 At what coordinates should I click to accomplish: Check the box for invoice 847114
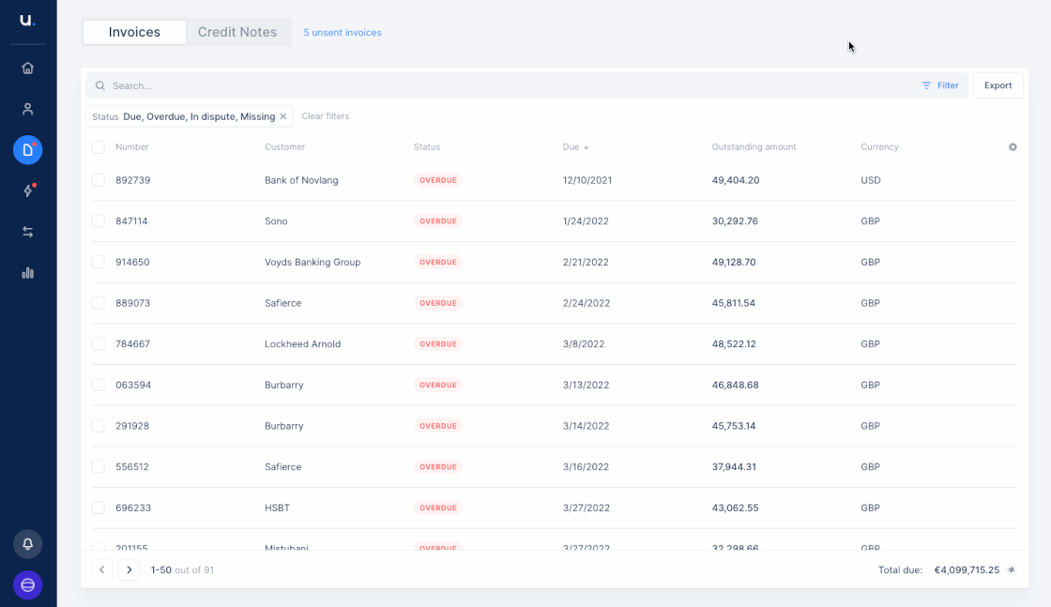[98, 221]
